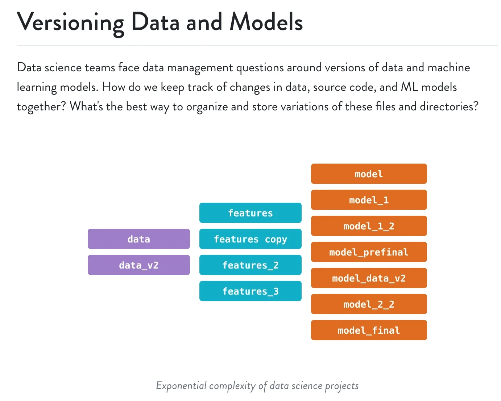Click the "Versioning Data and Models" heading
The height and width of the screenshot is (401, 501).
[x=160, y=22]
